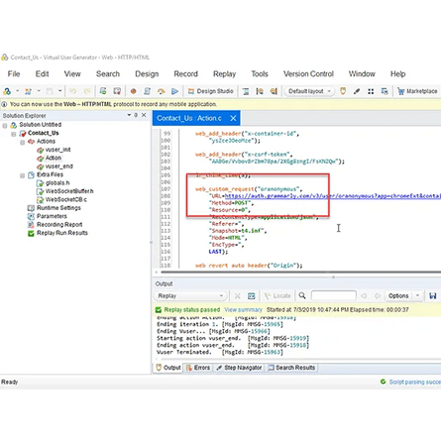This screenshot has height=441, width=441.
Task: Collapse the Solution Untitled tree node
Action: tap(5, 126)
